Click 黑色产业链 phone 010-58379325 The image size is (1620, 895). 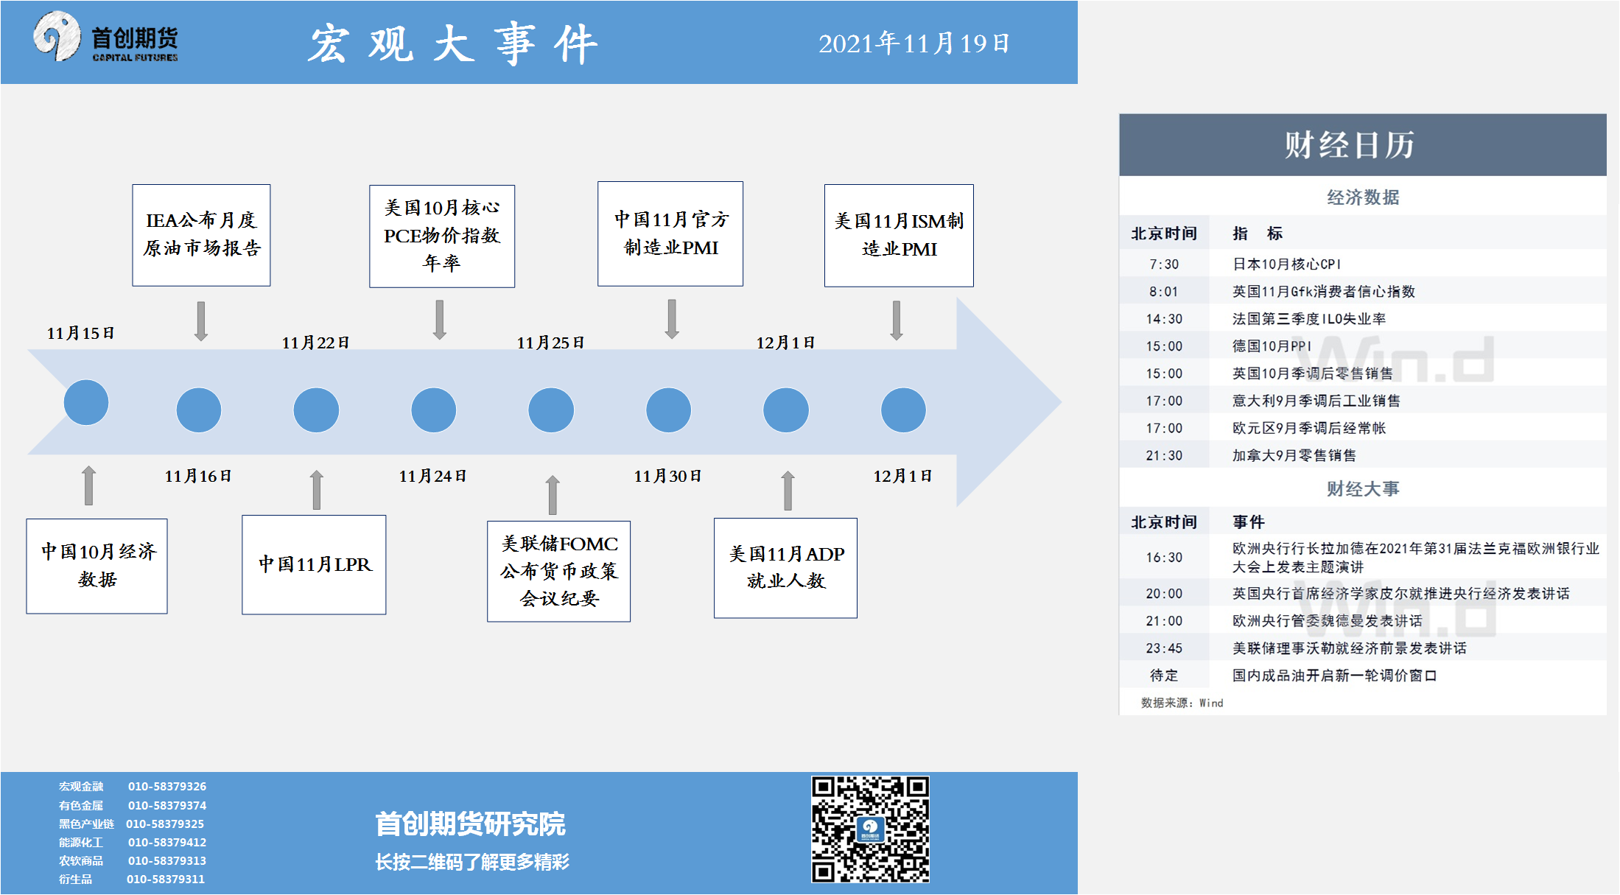tap(165, 824)
